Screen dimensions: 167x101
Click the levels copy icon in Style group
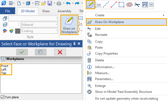tap(5, 18)
